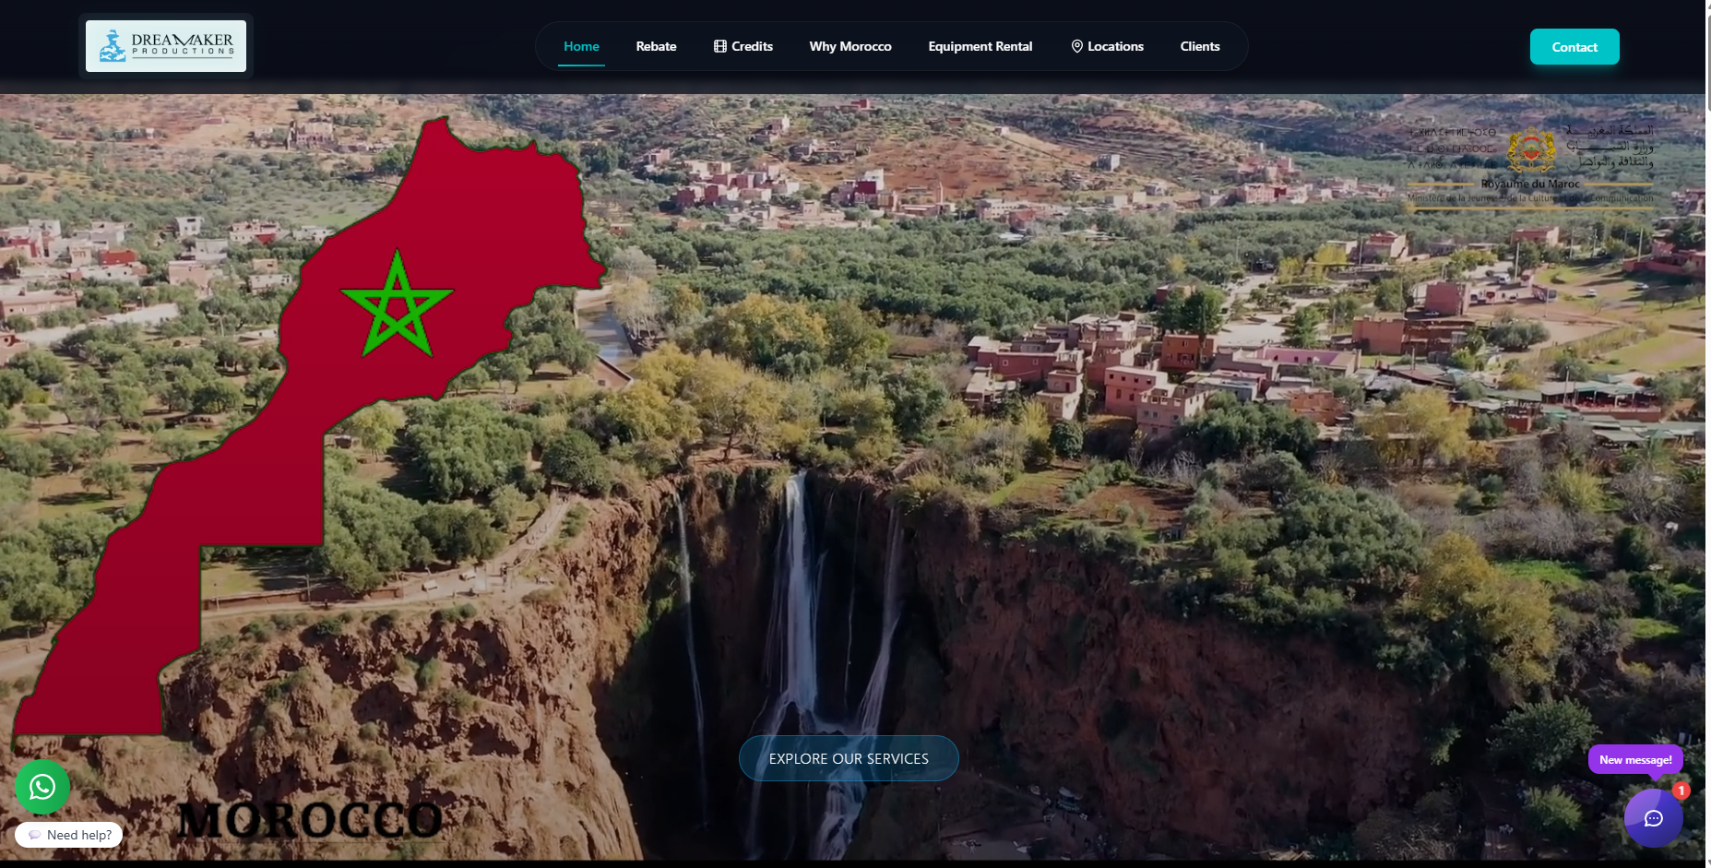1711x868 pixels.
Task: Click the red notification badge on chat
Action: [x=1681, y=791]
